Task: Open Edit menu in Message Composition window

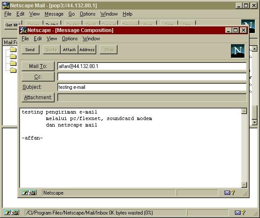Action: click(38, 39)
